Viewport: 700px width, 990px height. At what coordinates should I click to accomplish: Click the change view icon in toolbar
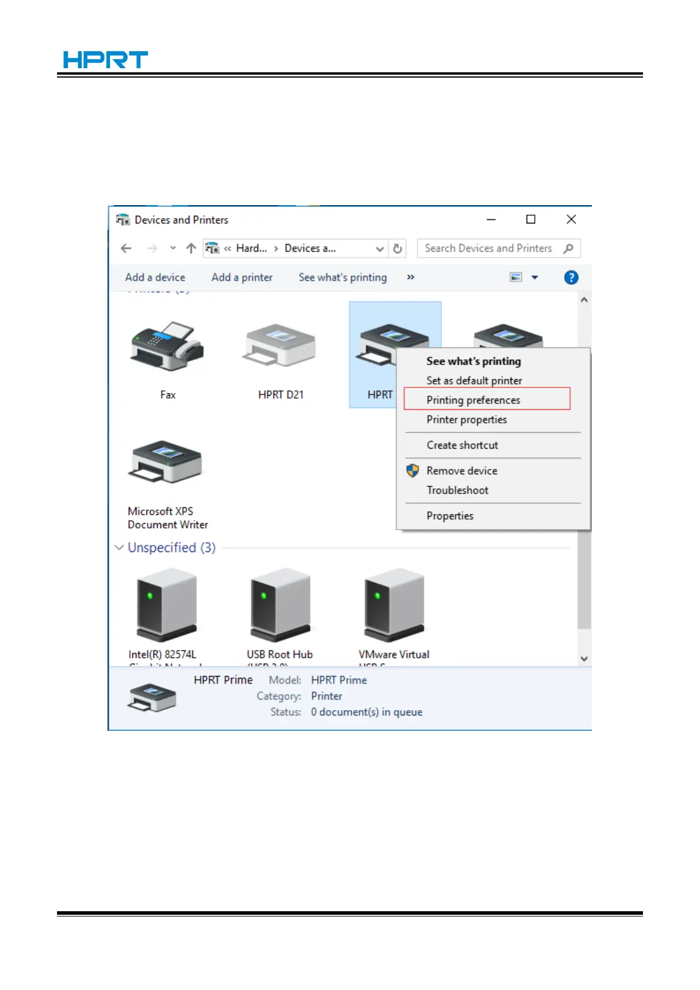516,277
